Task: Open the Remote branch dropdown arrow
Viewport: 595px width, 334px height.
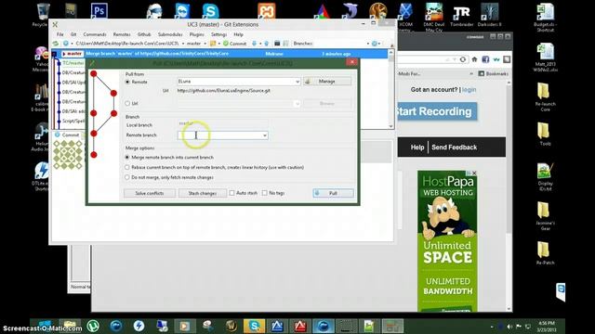Action: 264,135
